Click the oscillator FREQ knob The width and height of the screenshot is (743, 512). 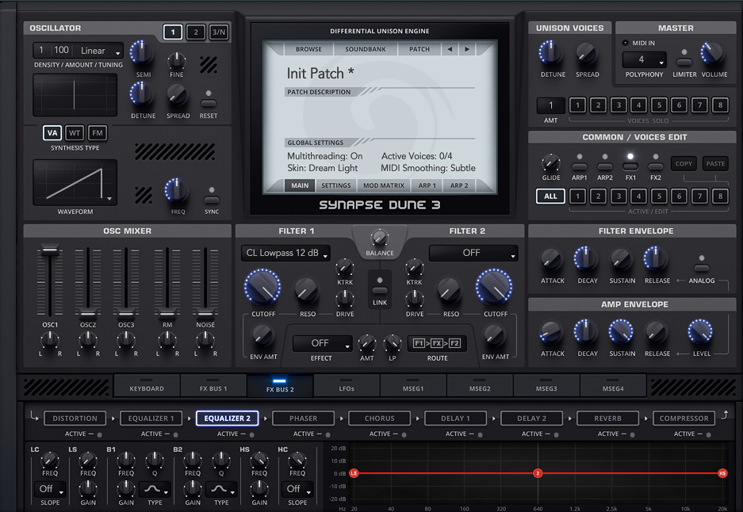coord(177,191)
